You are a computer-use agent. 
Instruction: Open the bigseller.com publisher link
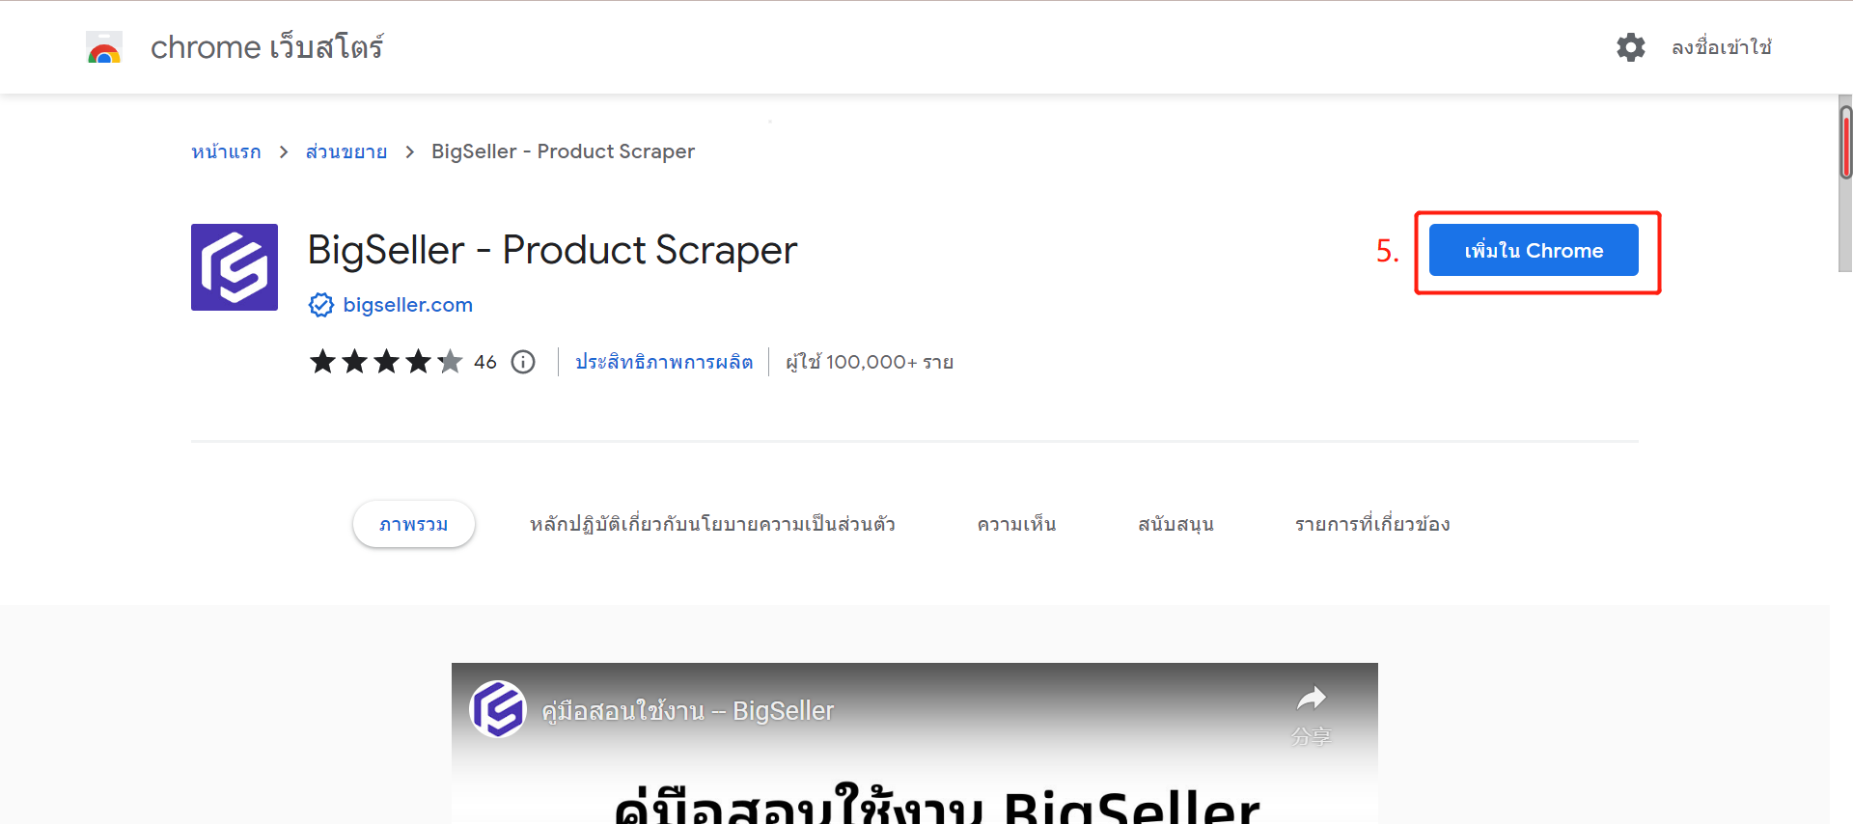(x=408, y=305)
